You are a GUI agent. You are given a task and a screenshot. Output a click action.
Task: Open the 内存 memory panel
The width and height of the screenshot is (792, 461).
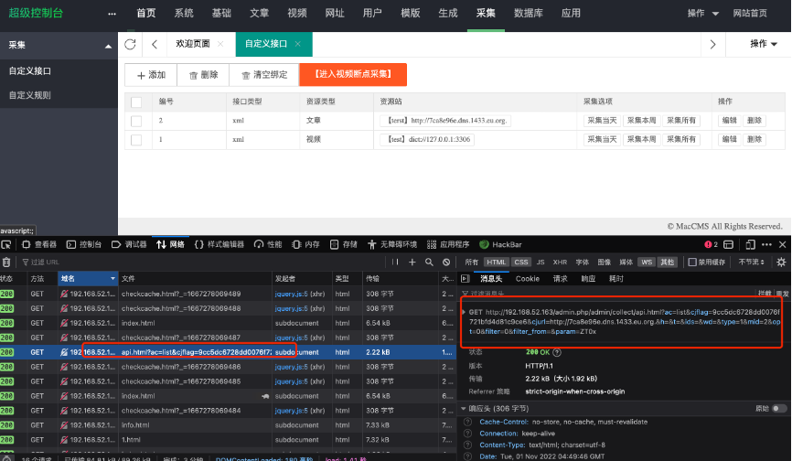(x=306, y=244)
